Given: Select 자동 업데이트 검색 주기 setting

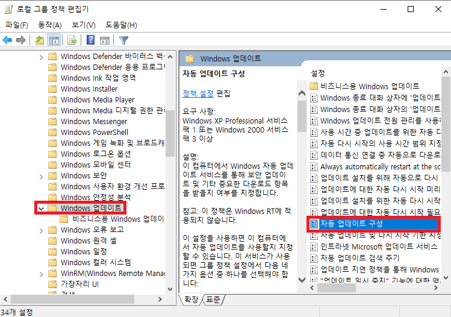Looking at the screenshot, I should pos(360,258).
